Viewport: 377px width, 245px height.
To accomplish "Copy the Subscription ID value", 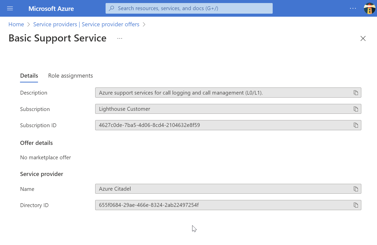I will pyautogui.click(x=356, y=125).
